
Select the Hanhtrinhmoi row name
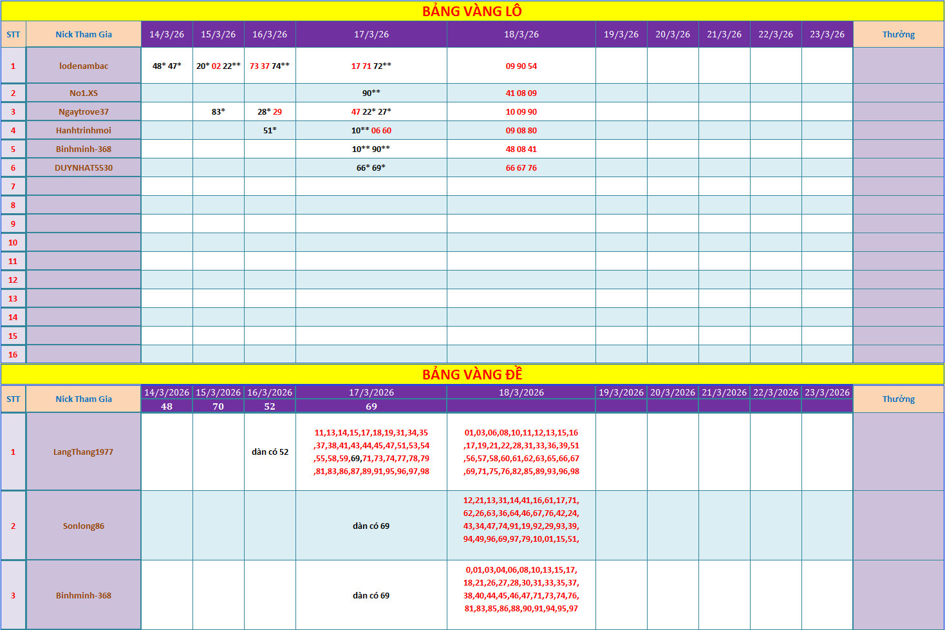[x=84, y=130]
